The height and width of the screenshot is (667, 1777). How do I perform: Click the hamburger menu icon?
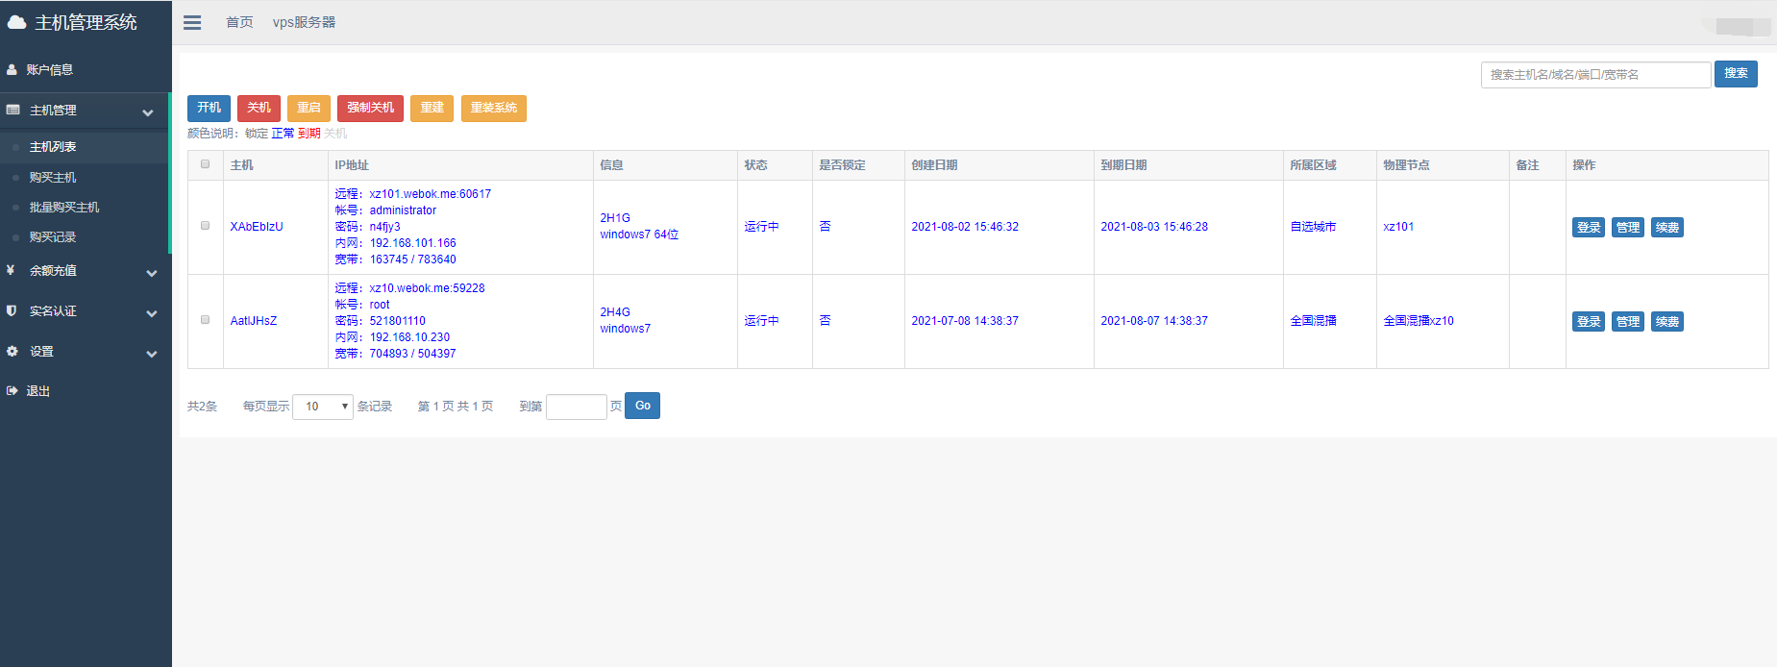[x=192, y=22]
